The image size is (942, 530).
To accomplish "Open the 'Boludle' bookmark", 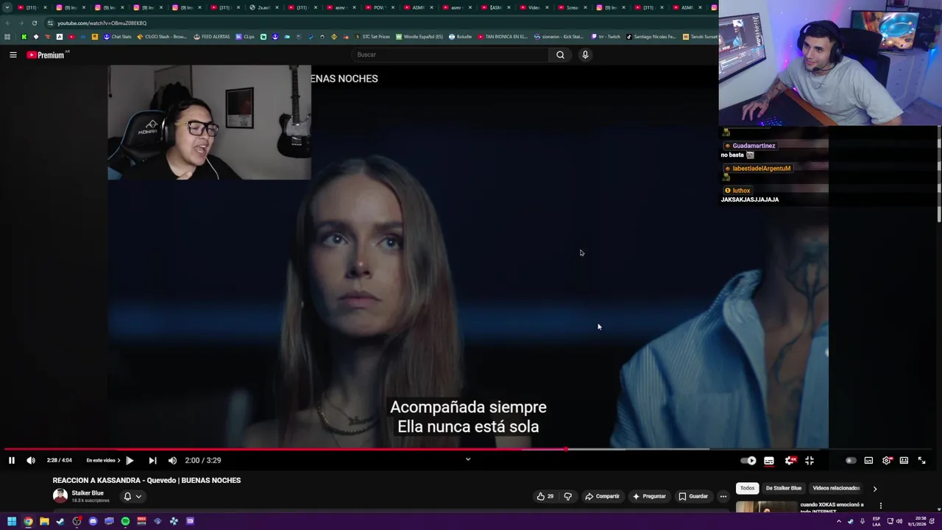I will (x=461, y=37).
